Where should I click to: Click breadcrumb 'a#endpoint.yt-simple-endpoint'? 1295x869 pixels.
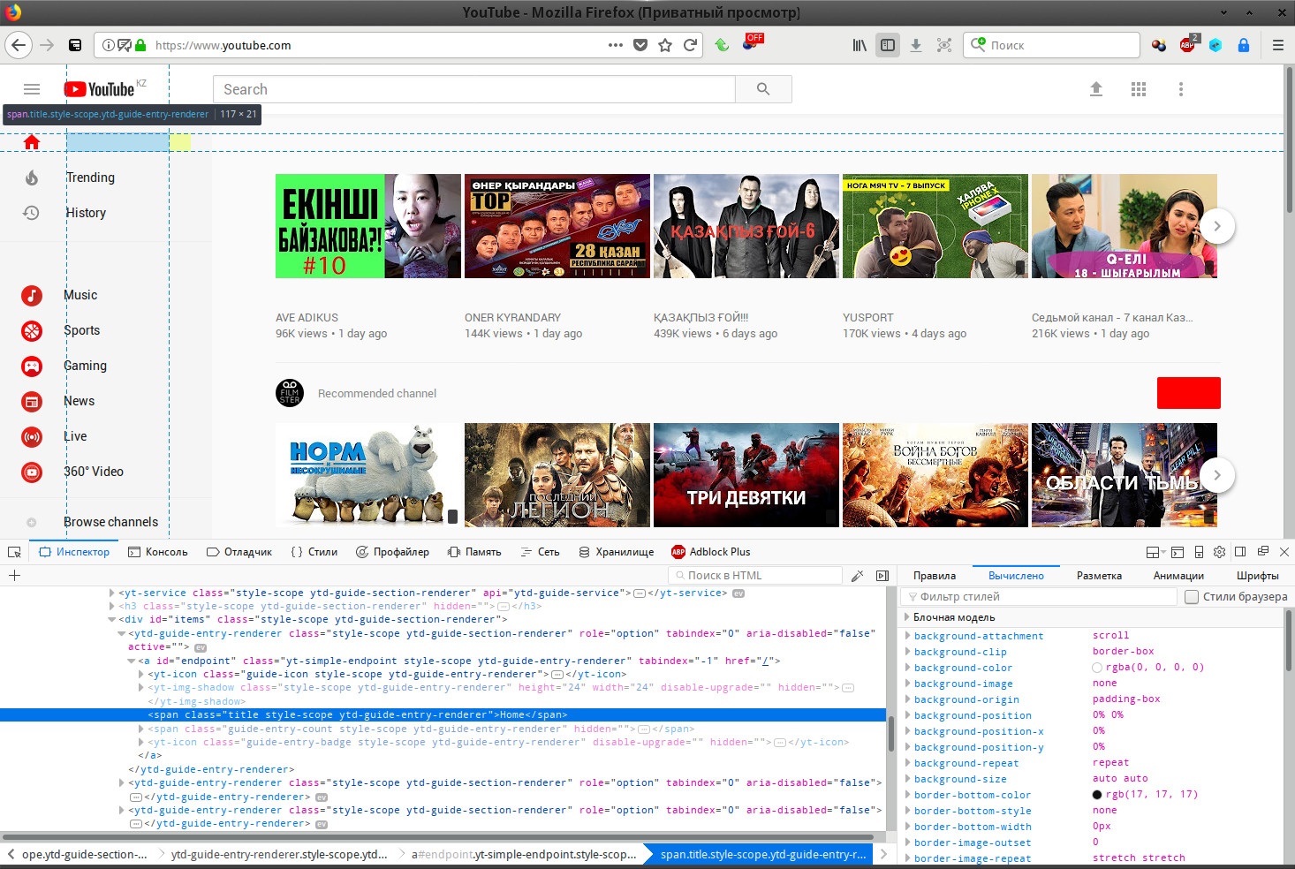click(x=524, y=854)
